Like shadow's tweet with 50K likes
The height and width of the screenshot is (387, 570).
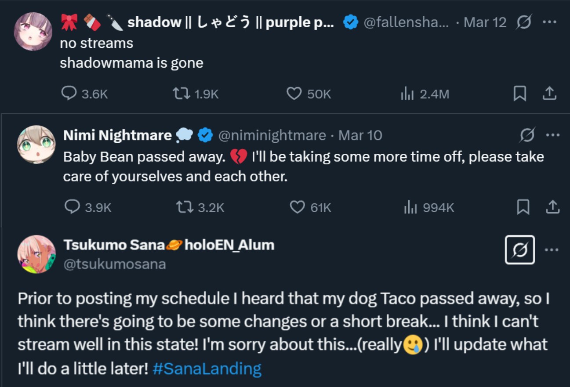(294, 94)
